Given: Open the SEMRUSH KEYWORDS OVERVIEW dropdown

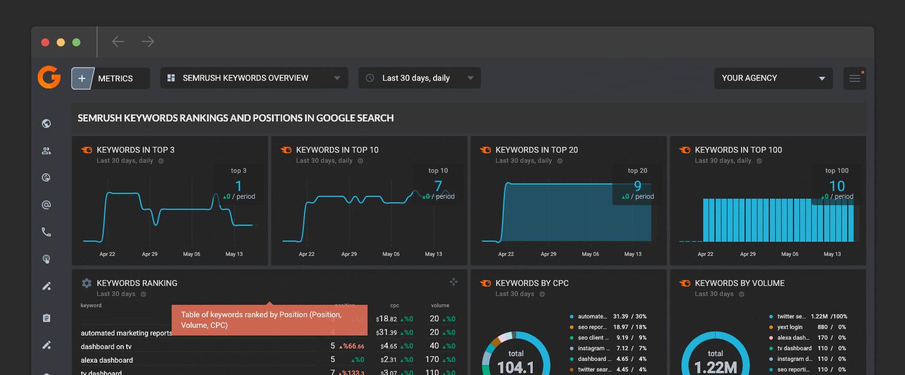Looking at the screenshot, I should (x=254, y=78).
